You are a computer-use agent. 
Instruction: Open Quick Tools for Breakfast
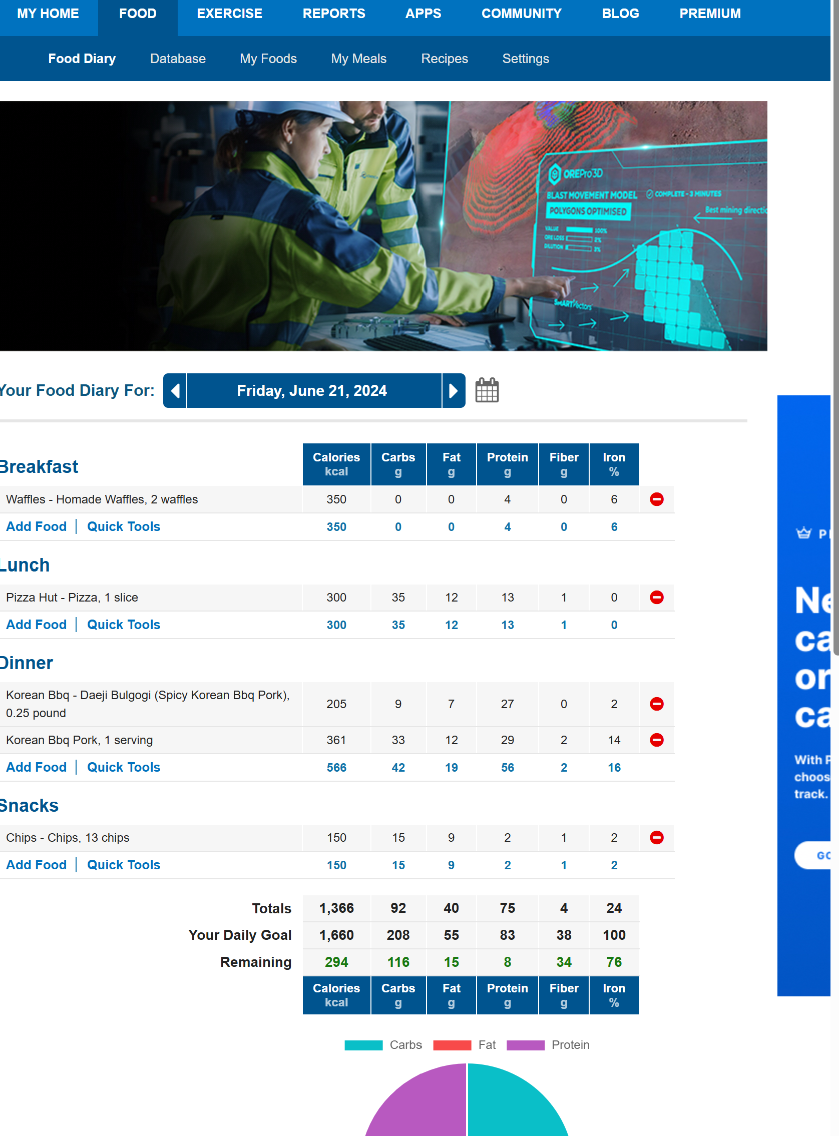pos(124,526)
